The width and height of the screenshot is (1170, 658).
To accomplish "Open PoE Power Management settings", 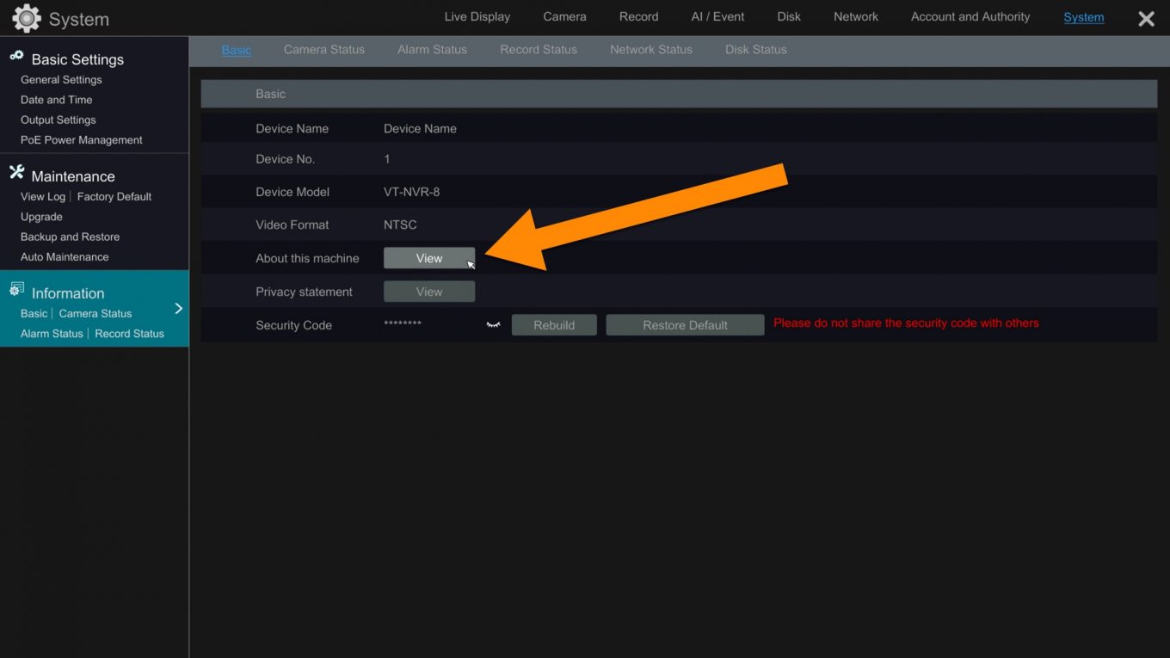I will coord(82,139).
